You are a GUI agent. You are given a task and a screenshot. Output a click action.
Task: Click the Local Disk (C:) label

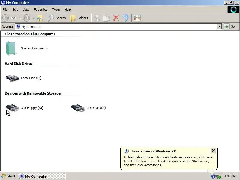click(x=31, y=78)
